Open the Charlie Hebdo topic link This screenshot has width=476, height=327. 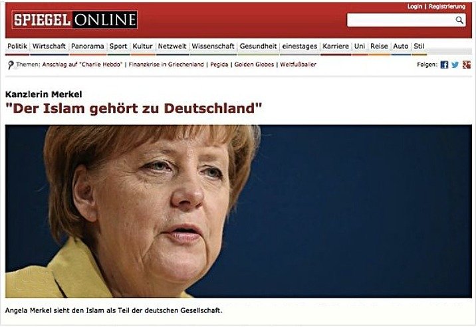coord(82,64)
